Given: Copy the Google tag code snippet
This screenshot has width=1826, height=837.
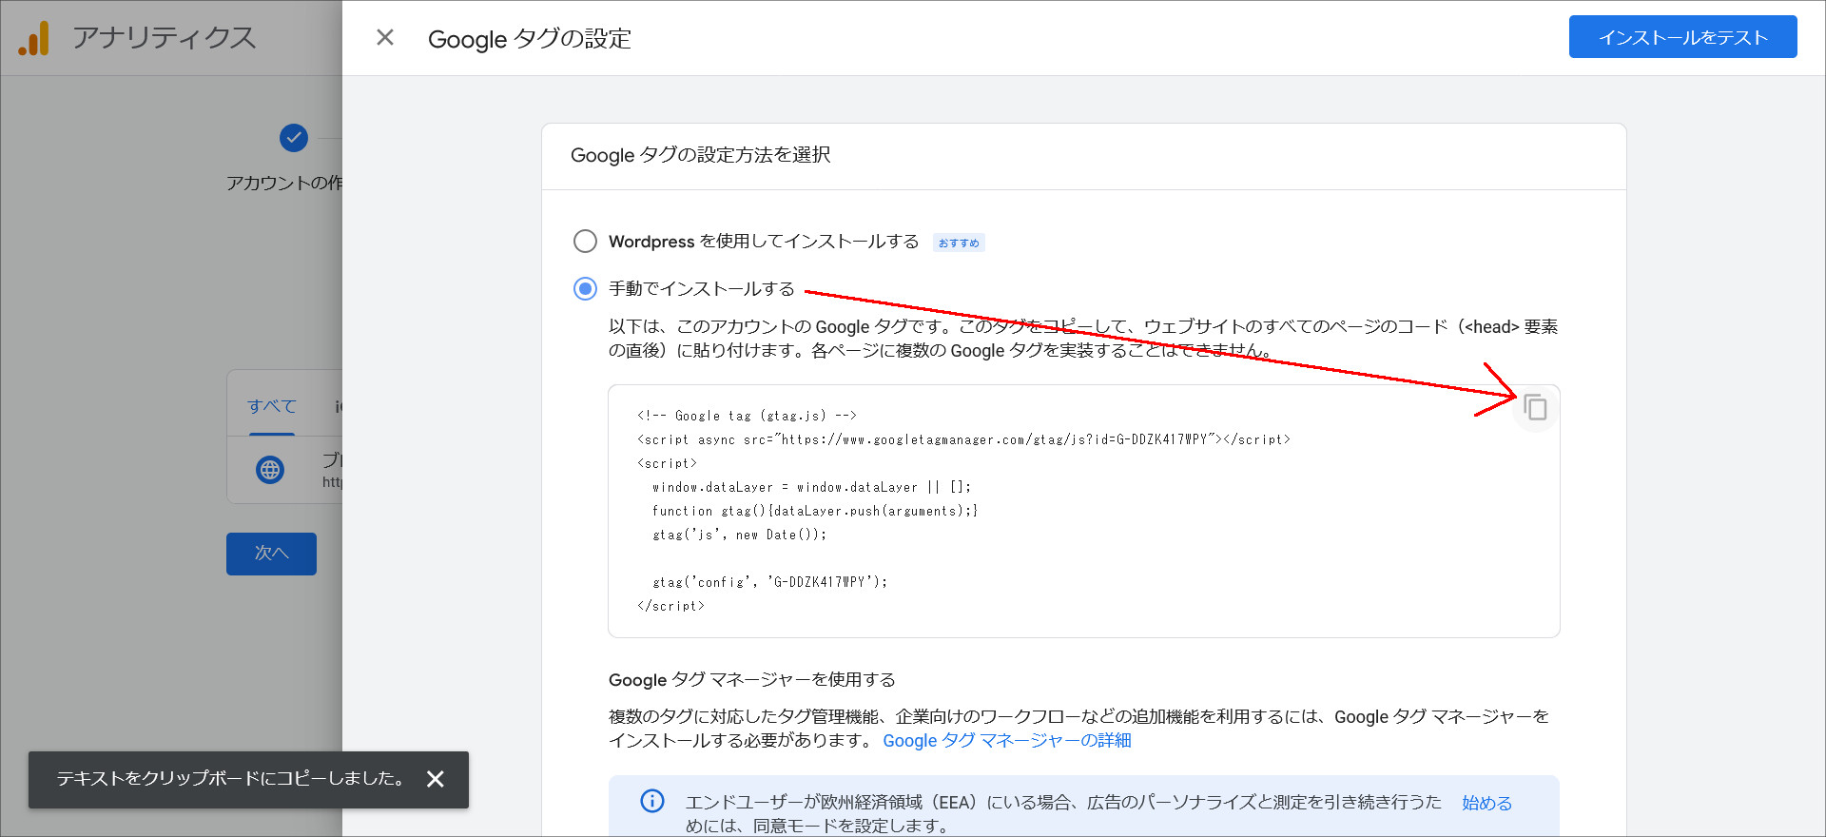Looking at the screenshot, I should click(1535, 408).
